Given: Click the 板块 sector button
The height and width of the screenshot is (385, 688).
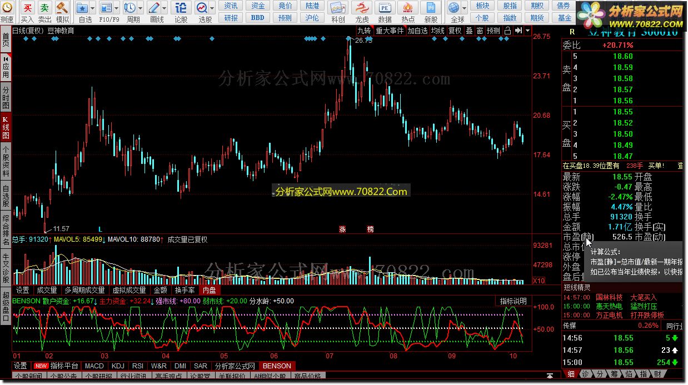Looking at the screenshot, I should [x=483, y=6].
